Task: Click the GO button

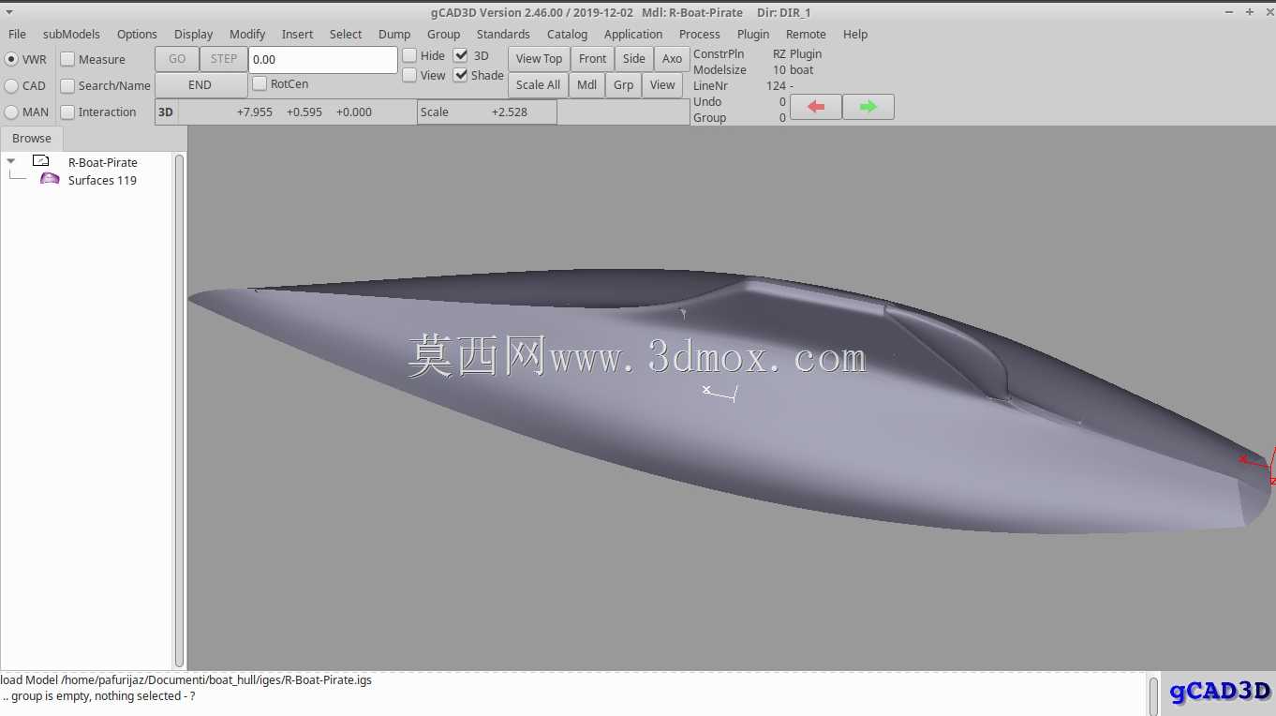Action: tap(177, 59)
